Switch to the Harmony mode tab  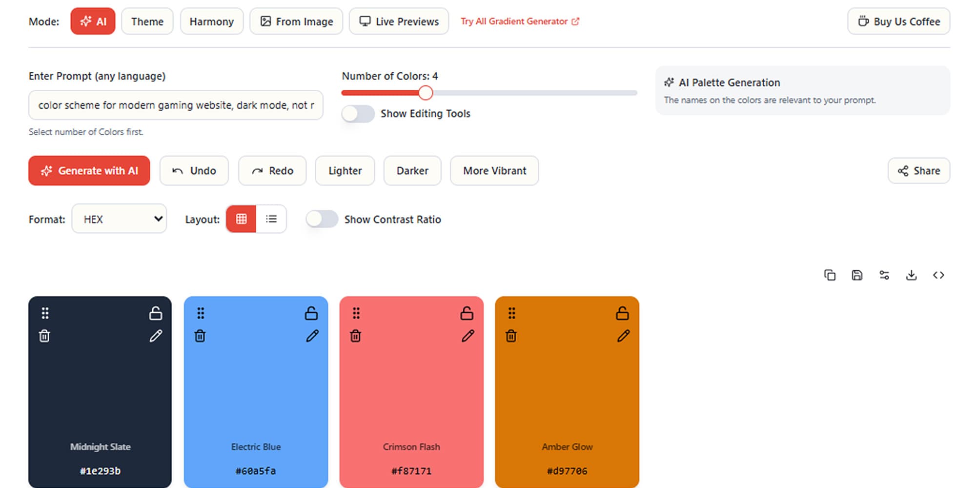pos(211,21)
